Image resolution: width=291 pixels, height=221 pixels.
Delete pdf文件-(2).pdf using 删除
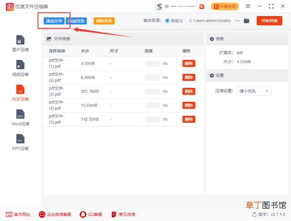coord(189,77)
